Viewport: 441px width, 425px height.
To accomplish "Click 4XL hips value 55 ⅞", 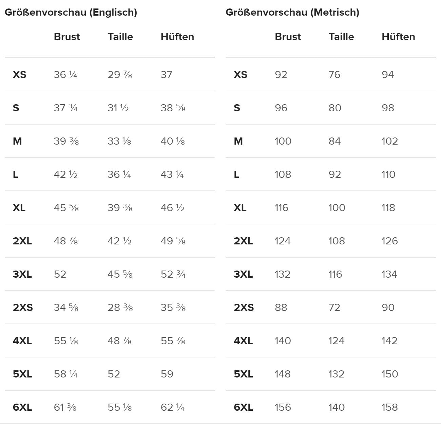I will [x=173, y=341].
